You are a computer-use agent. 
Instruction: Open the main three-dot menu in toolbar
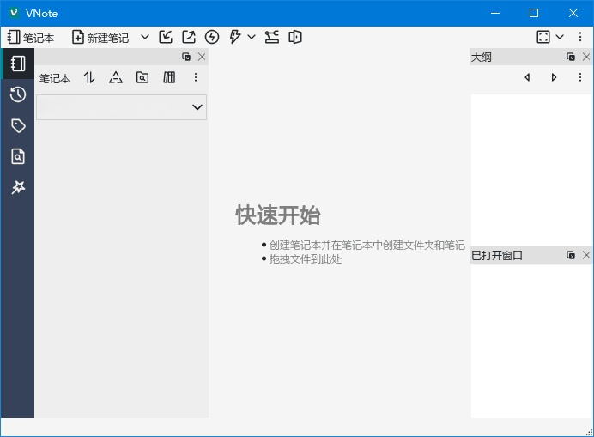580,37
